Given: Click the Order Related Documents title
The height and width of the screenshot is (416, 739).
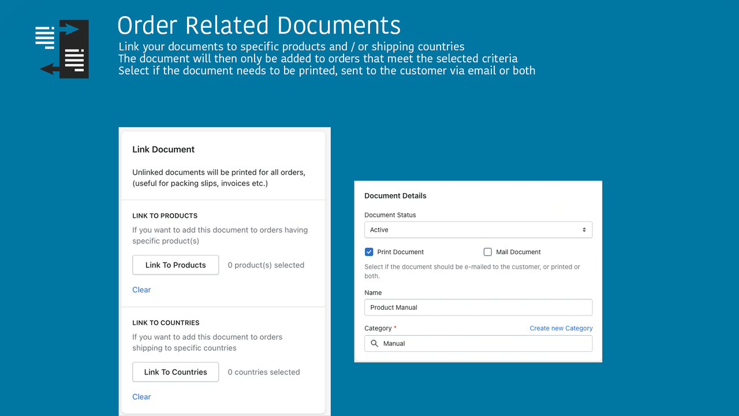Looking at the screenshot, I should coord(259,26).
